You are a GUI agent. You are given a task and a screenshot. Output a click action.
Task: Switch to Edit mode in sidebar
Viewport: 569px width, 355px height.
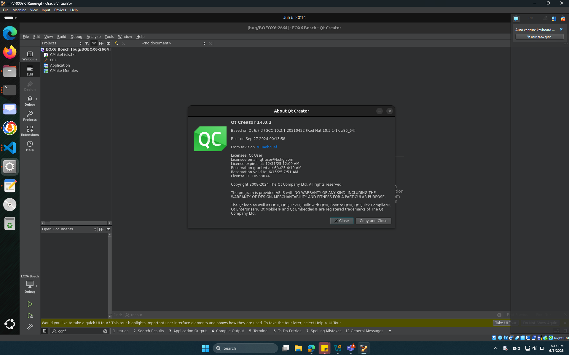[x=30, y=70]
